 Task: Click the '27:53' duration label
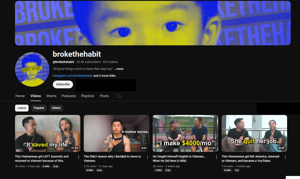click(75, 148)
